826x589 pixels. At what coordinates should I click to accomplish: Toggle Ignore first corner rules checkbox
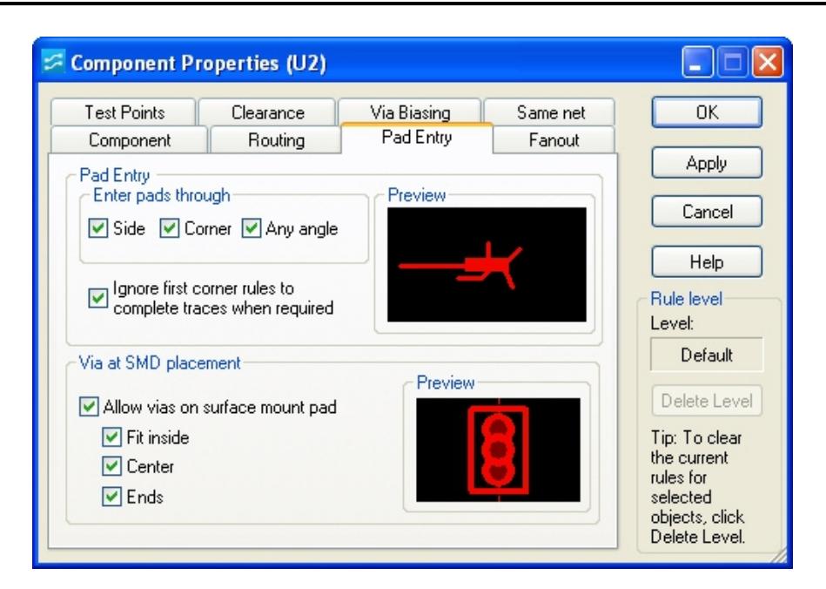point(97,298)
